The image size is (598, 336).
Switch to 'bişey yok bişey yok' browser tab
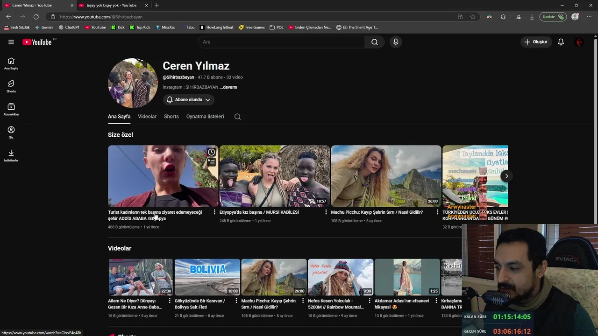(x=113, y=5)
